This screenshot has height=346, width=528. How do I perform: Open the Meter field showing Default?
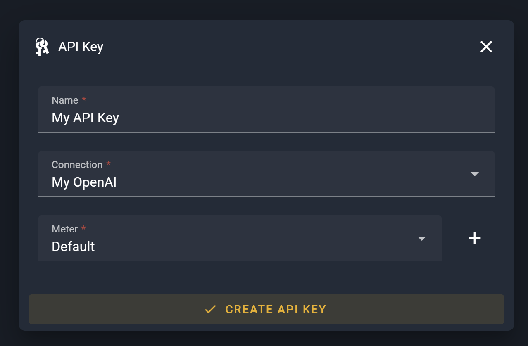(x=231, y=238)
